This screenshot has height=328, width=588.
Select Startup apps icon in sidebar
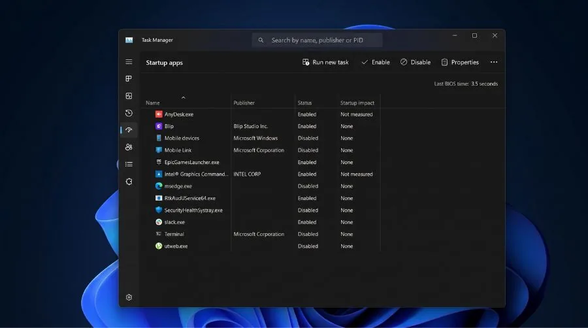click(129, 130)
